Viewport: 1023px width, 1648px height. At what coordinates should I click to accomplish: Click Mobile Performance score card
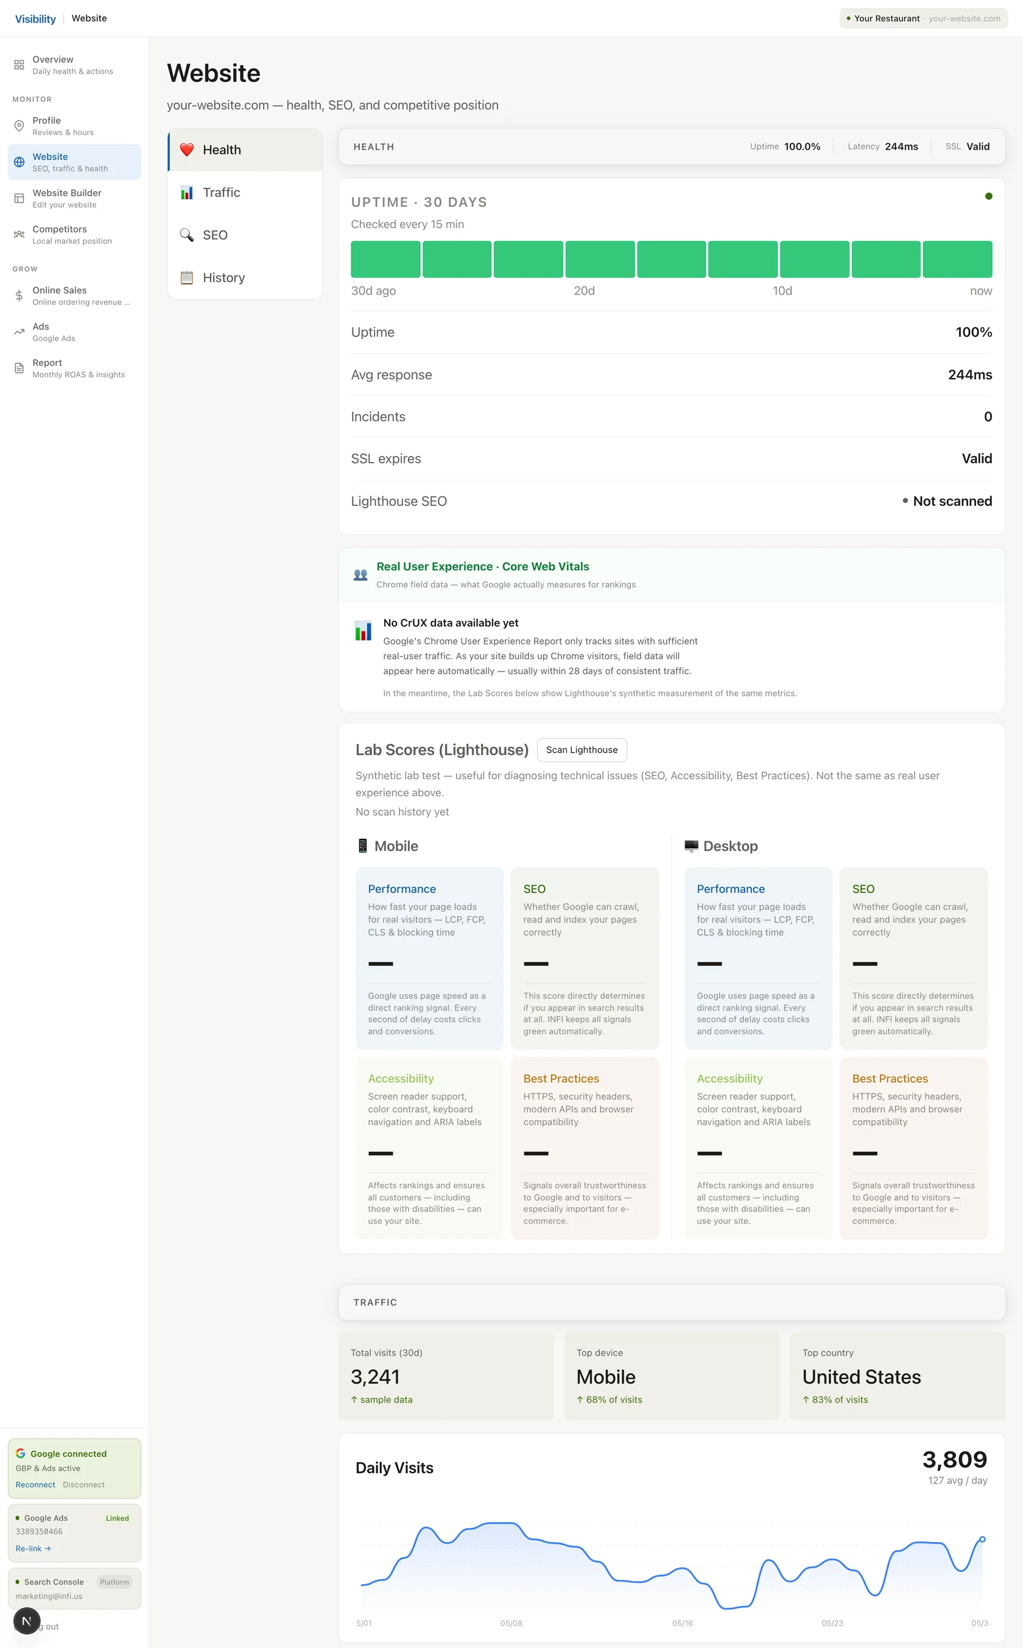tap(430, 958)
